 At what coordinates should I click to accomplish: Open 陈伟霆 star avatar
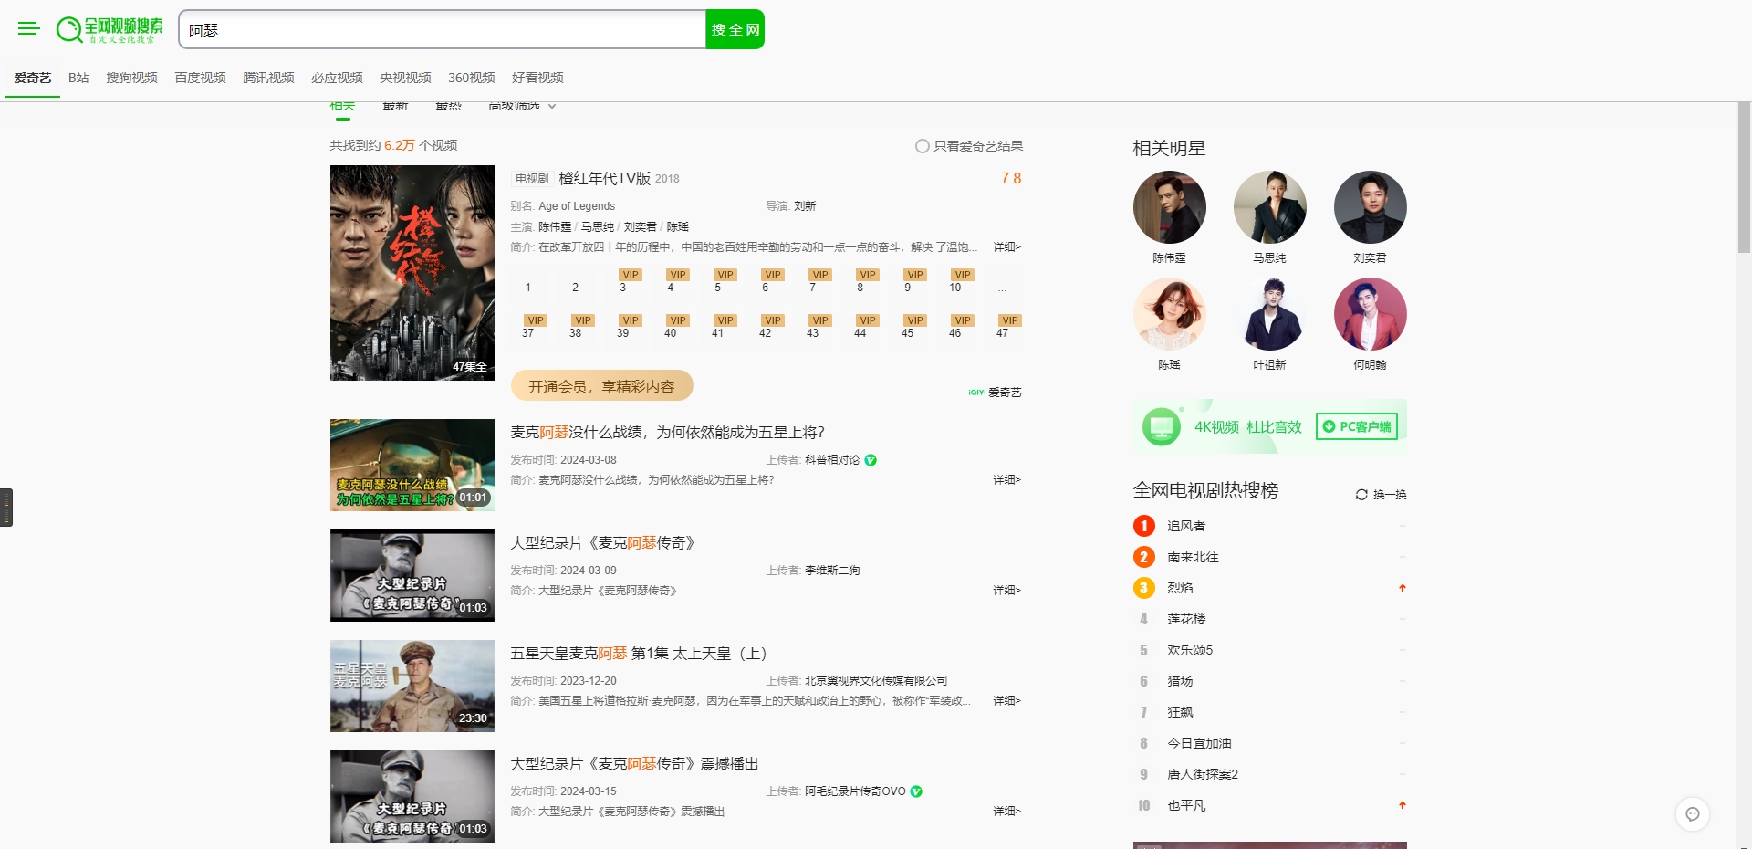click(1170, 207)
